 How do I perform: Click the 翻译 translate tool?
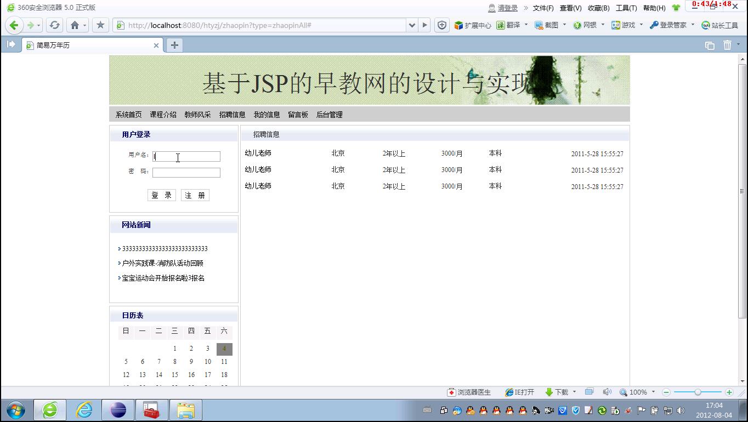(508, 25)
